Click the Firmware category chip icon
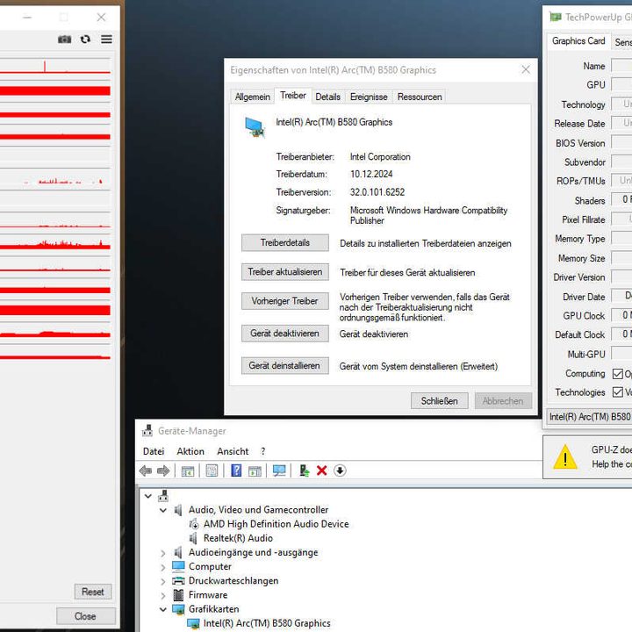This screenshot has height=632, width=632. [178, 595]
